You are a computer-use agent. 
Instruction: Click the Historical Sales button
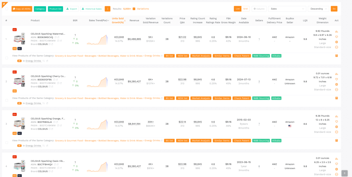[92, 9]
